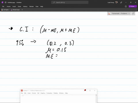Click the OneNote app logo icon
This screenshot has width=138, height=103.
click(3, 3)
